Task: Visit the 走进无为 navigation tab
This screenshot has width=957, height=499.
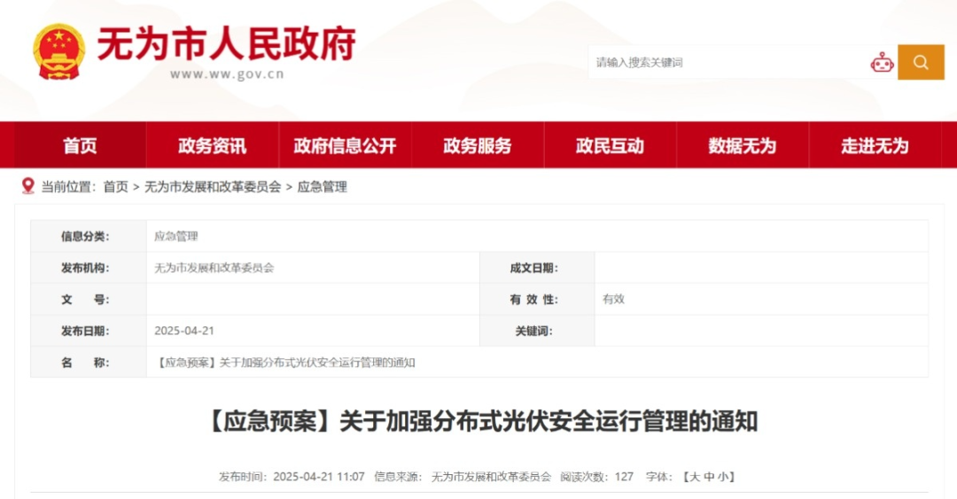Action: click(x=875, y=146)
